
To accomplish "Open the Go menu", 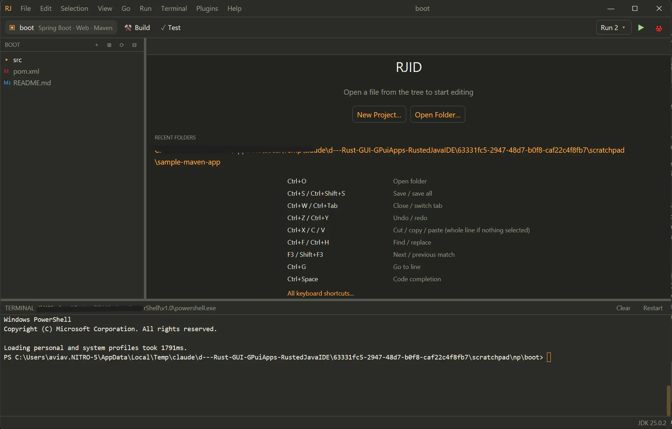I will (126, 8).
